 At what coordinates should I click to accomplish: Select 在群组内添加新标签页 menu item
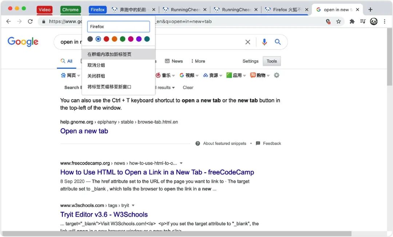click(x=118, y=54)
